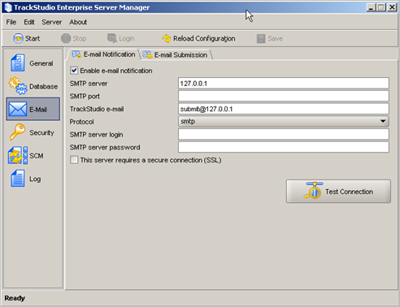Screen dimensions: 400x307
Task: Enable the secure connection (SSL) checkbox
Action: click(74, 160)
